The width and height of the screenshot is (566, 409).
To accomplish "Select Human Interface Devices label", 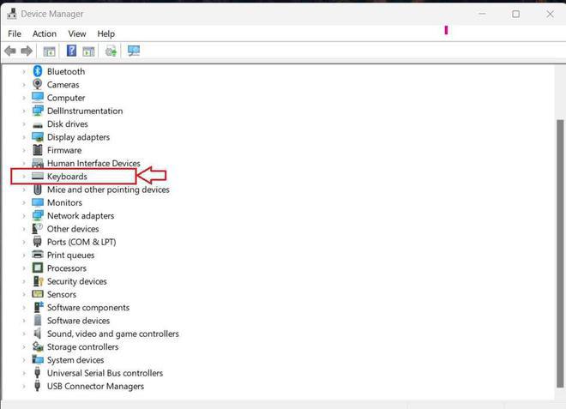I will coord(93,163).
